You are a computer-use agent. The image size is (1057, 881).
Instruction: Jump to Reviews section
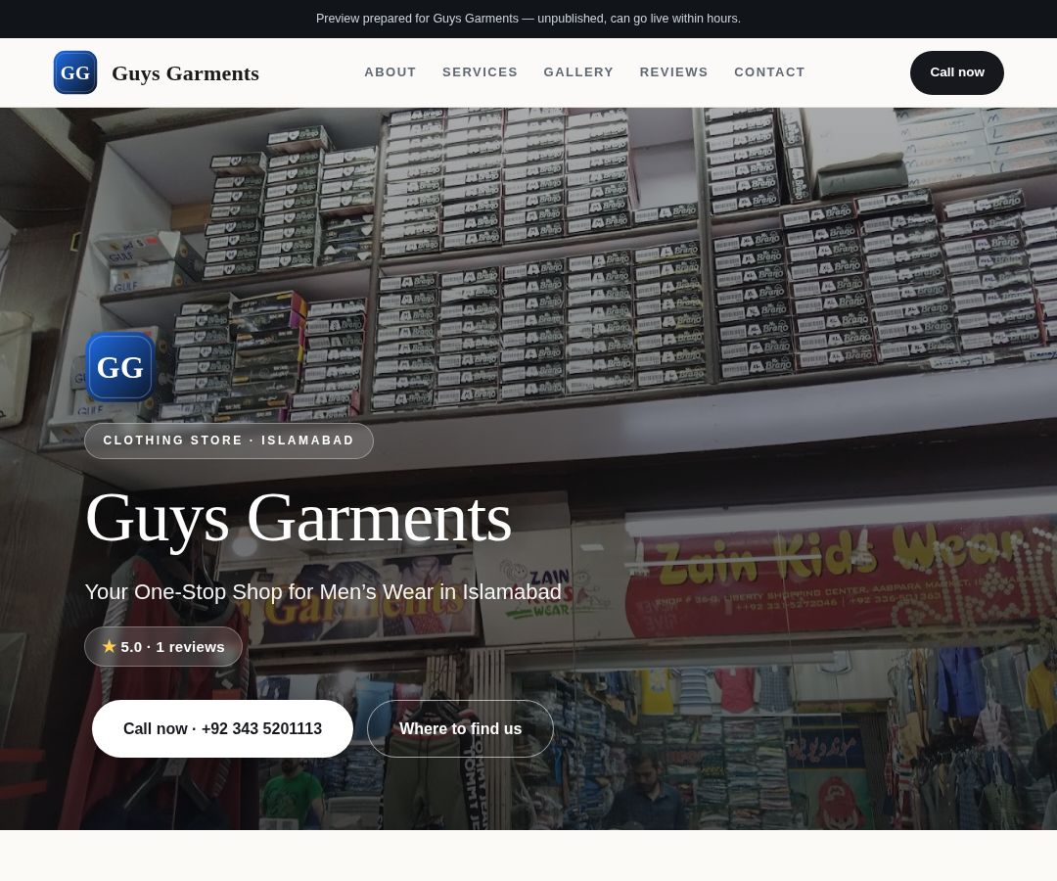point(673,72)
